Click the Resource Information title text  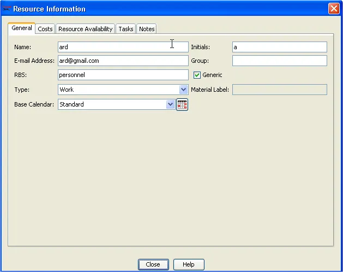[49, 9]
